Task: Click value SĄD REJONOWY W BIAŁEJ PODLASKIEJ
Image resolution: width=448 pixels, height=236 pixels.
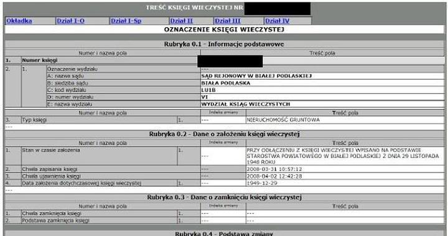Action: [x=256, y=76]
